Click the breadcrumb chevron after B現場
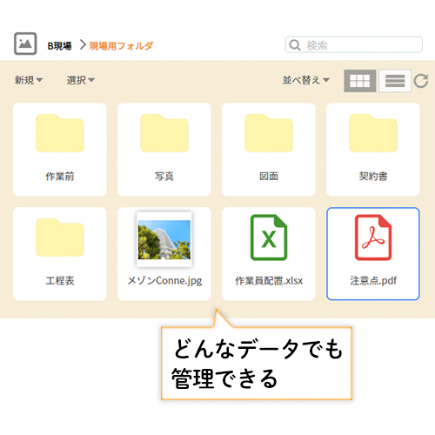435x435 pixels. [x=83, y=45]
